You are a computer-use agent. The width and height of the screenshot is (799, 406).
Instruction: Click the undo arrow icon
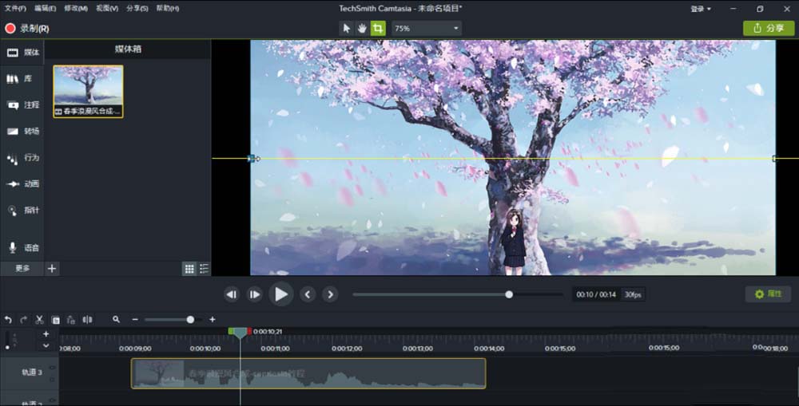8,320
